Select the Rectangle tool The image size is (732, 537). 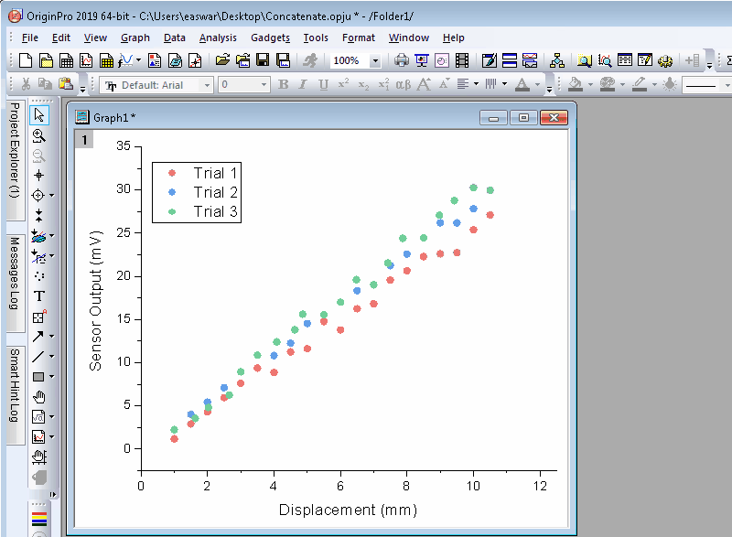point(38,376)
